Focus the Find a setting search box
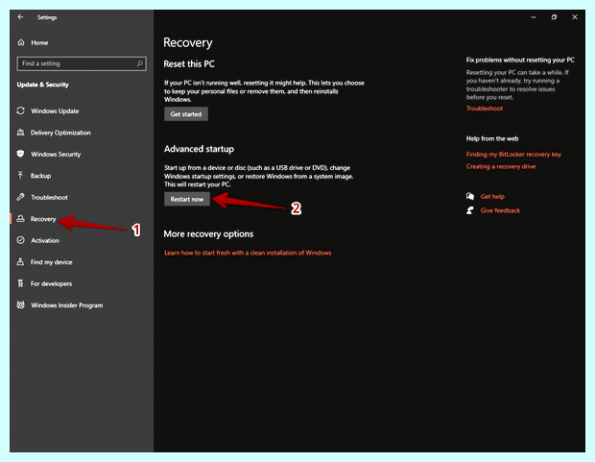The width and height of the screenshot is (595, 462). (x=82, y=63)
